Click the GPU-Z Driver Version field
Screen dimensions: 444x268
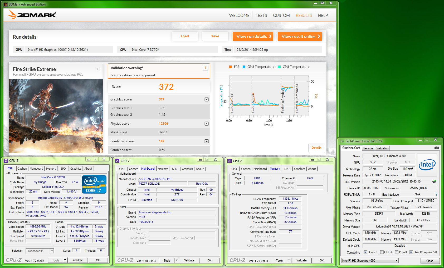coord(399,226)
